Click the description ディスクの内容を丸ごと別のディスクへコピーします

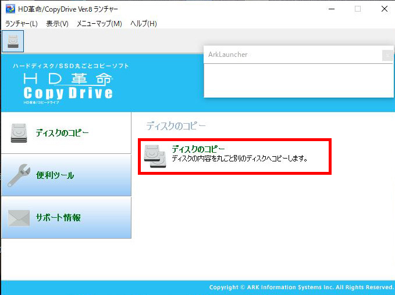[x=239, y=159]
